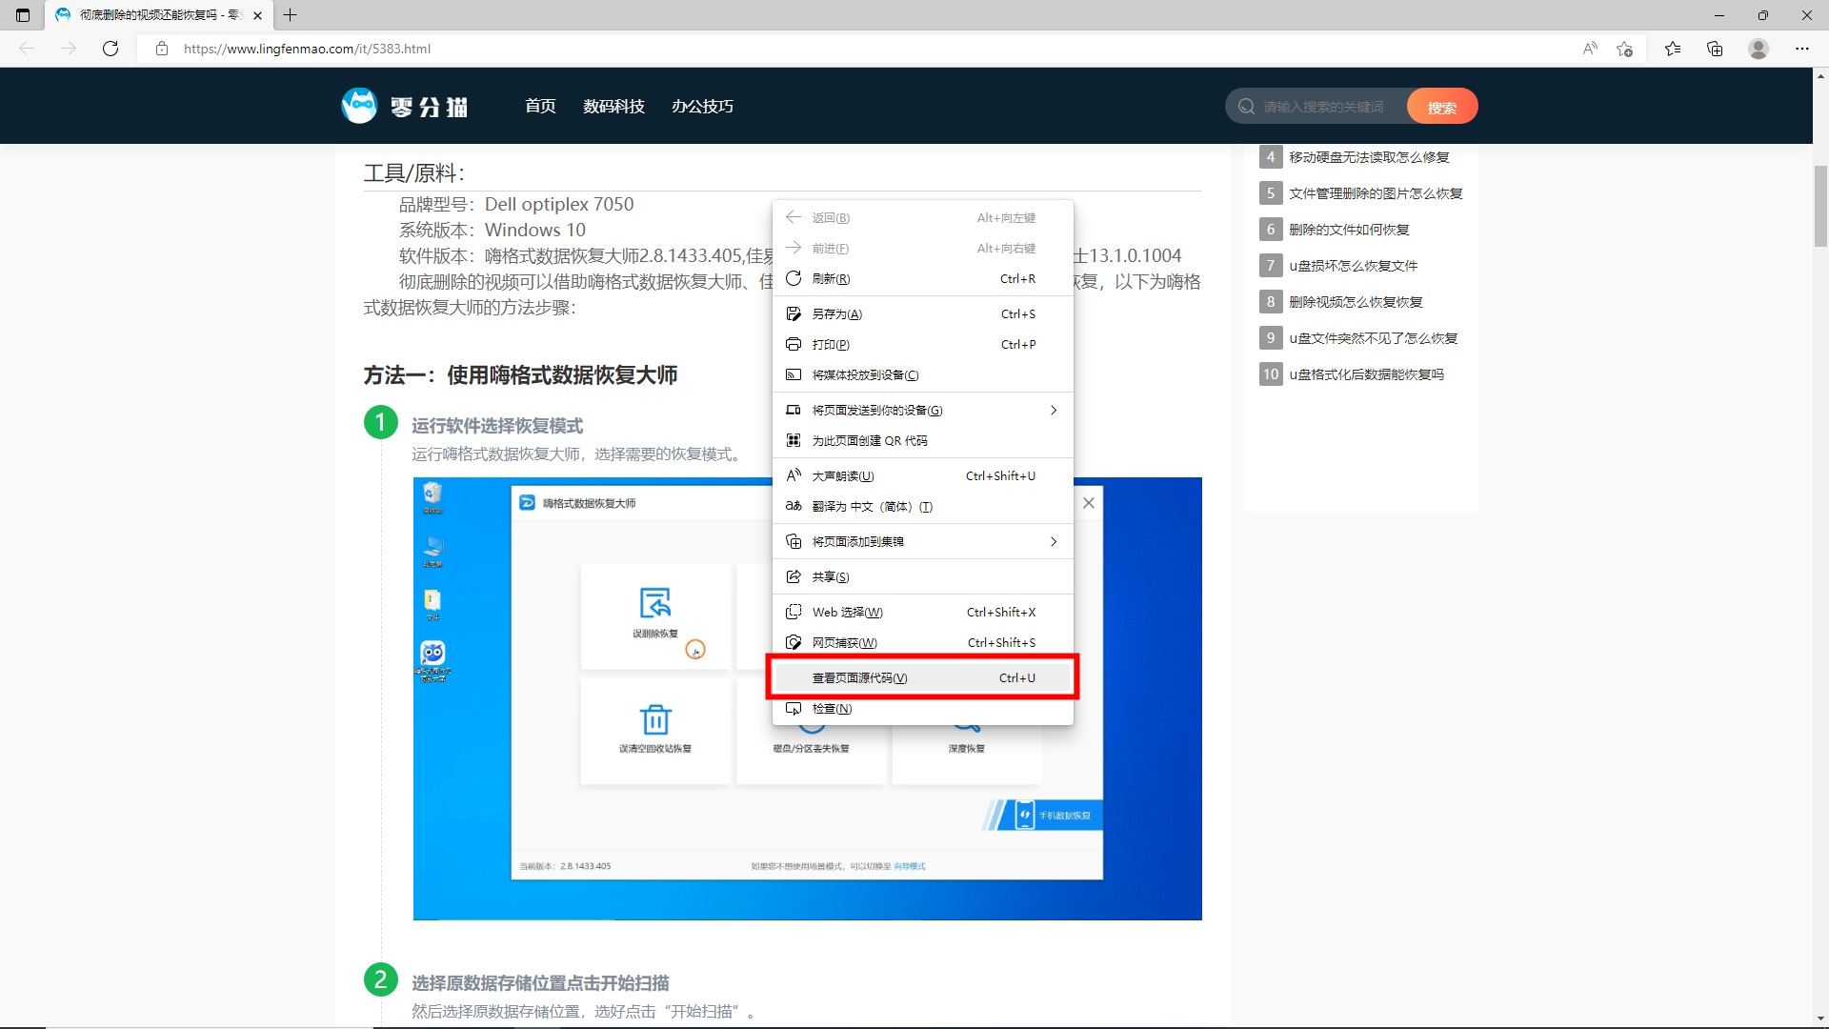The image size is (1829, 1029).
Task: Close the current browser tab
Action: tap(257, 15)
